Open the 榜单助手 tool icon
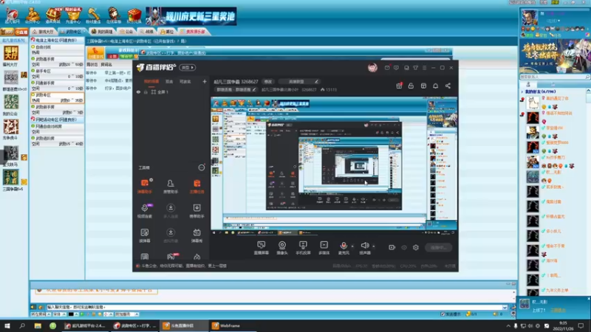This screenshot has width=591, height=332. (x=197, y=211)
